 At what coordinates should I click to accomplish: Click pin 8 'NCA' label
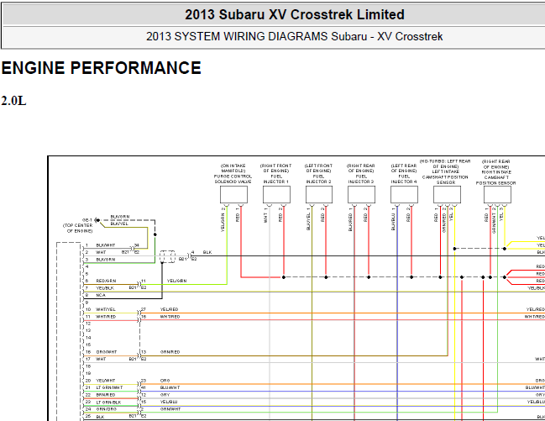point(101,295)
